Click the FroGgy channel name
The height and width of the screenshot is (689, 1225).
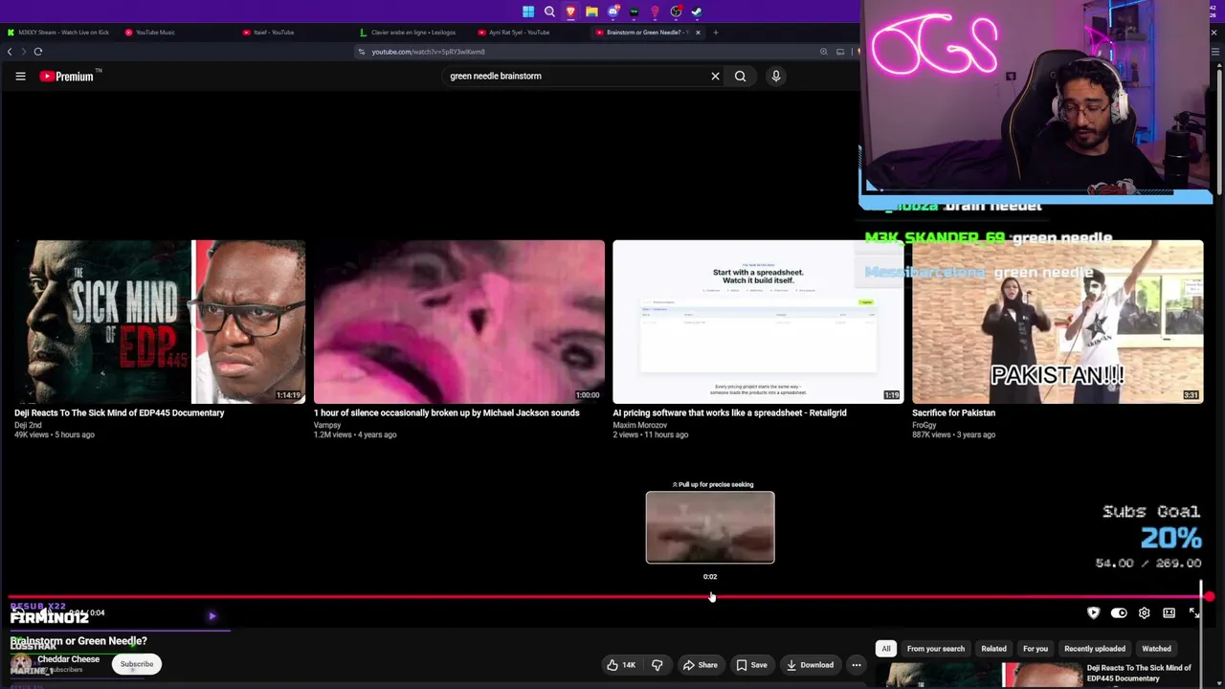924,425
